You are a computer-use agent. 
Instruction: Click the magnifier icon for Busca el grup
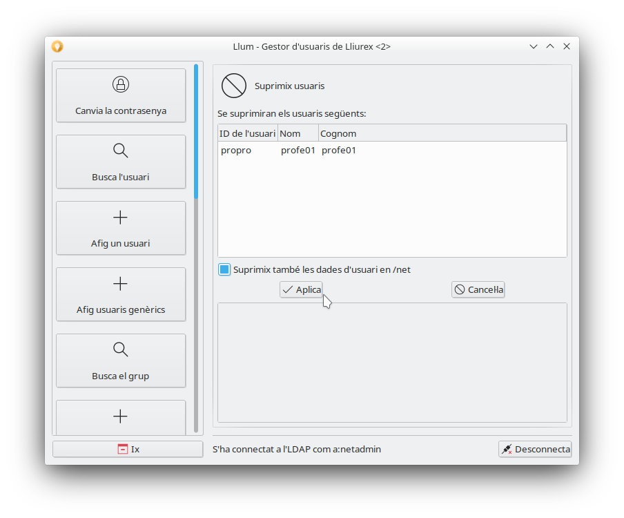click(121, 349)
